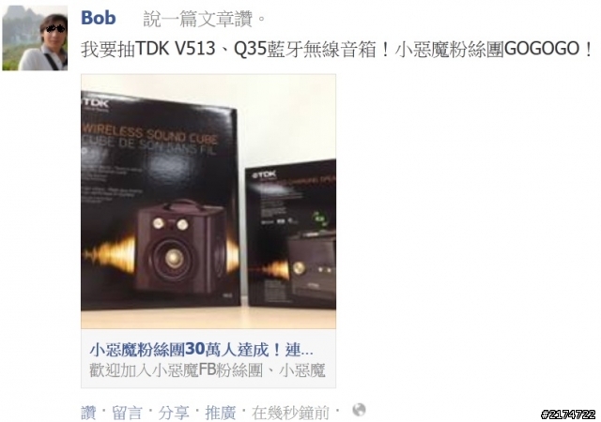This screenshot has height=422, width=601.
Task: Click the golden sound wave graphic on large box
Action: pos(111,255)
